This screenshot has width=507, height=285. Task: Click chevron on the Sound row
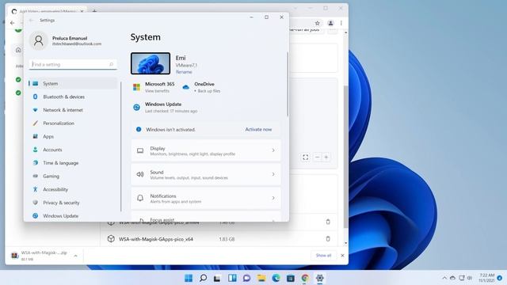point(273,174)
